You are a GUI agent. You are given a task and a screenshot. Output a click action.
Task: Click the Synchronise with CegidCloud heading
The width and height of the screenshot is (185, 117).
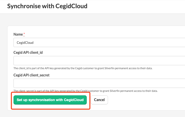pyautogui.click(x=47, y=6)
